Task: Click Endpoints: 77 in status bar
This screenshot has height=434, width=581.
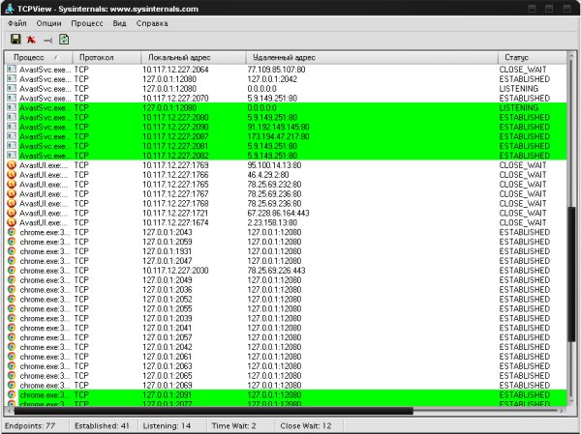Action: tap(30, 426)
